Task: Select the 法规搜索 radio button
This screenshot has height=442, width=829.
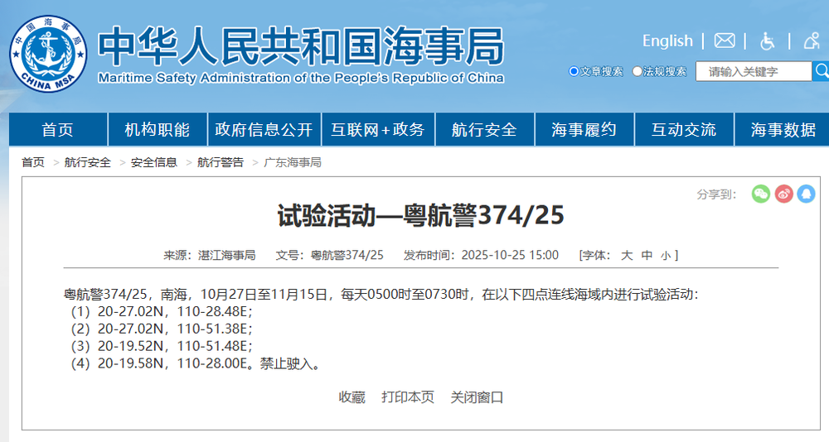Action: coord(638,71)
